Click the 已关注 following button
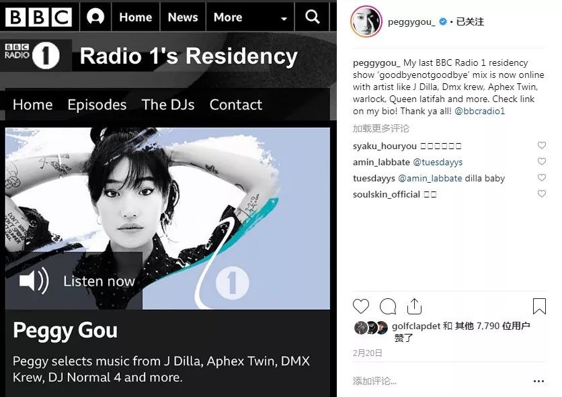562x397 pixels. point(470,22)
